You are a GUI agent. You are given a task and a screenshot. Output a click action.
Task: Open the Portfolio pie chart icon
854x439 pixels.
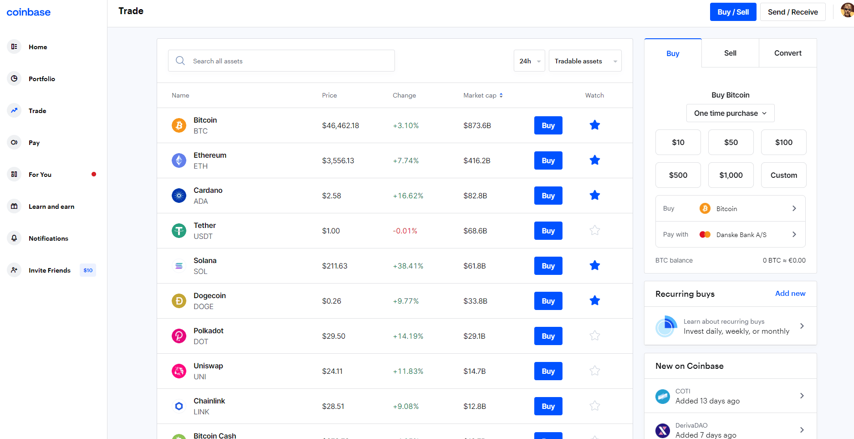coord(14,78)
